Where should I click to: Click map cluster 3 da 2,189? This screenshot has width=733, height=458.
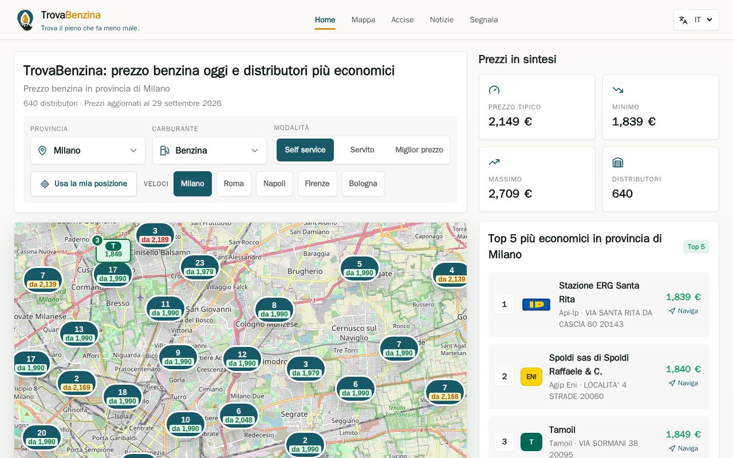[155, 235]
